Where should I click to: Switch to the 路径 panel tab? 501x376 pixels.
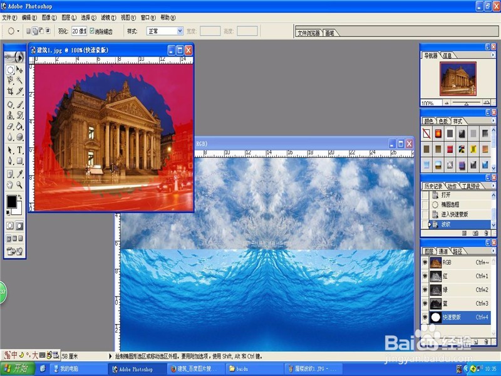click(x=458, y=251)
